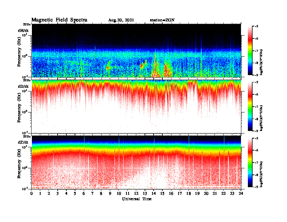
Task: Click the color bar beside the dH/dt panel
Action: coord(250,50)
